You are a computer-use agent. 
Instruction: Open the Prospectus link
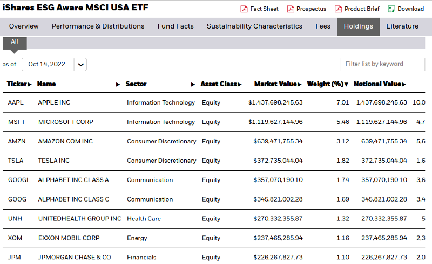tap(311, 9)
